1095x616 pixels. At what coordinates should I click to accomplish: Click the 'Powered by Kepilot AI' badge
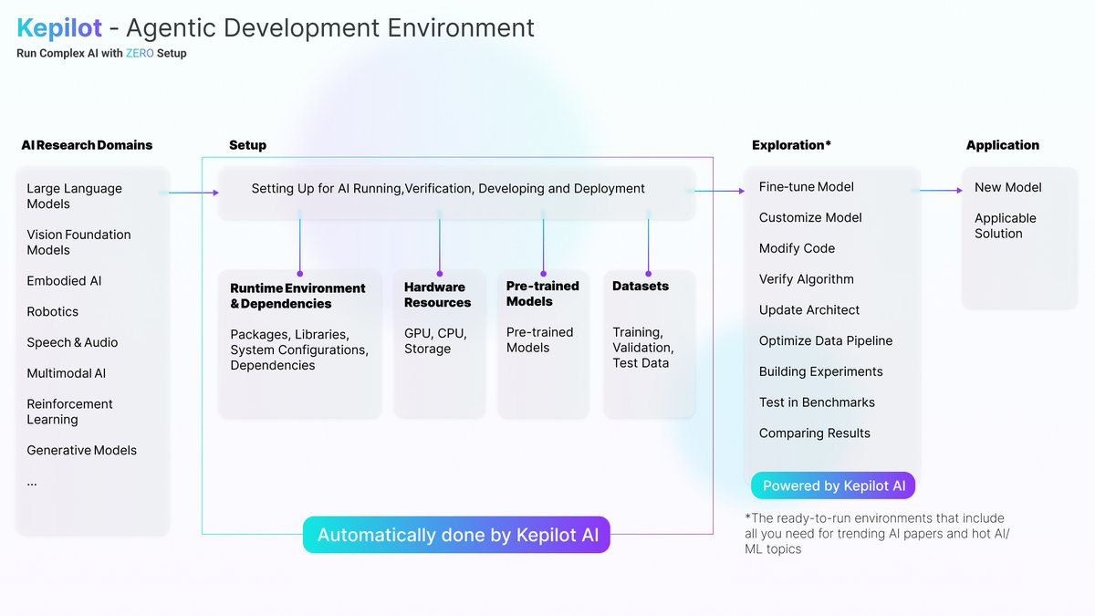coord(833,485)
